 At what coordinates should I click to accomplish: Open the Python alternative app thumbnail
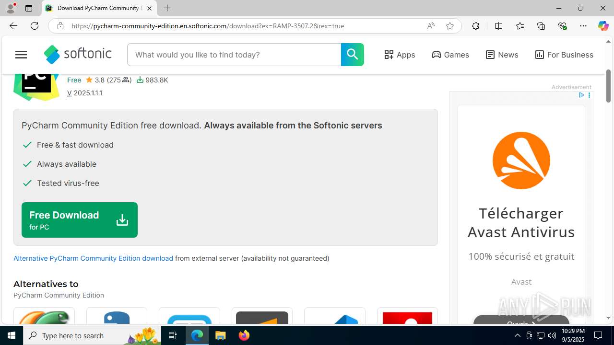(x=117, y=317)
